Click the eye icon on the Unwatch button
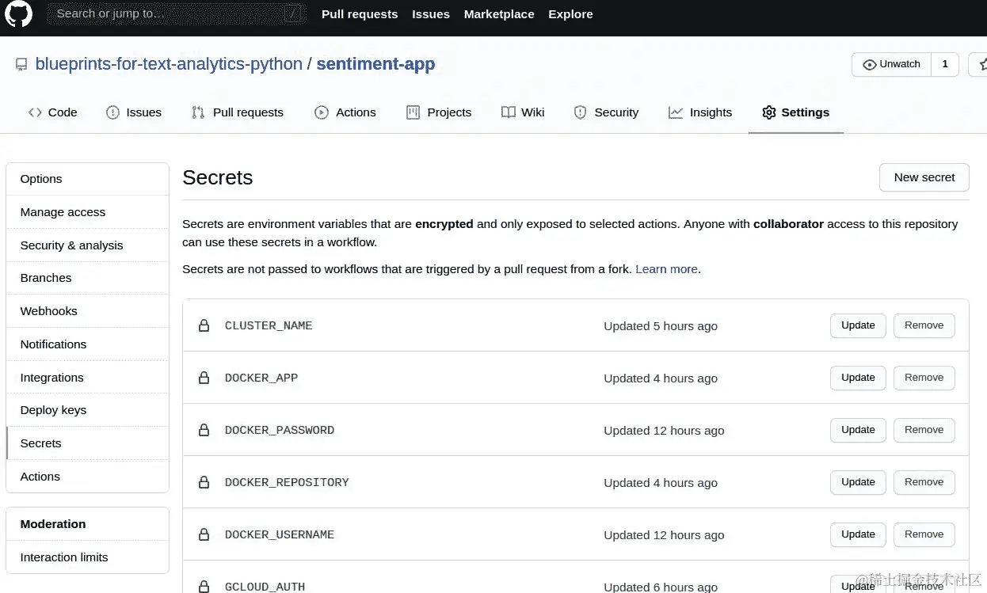Image resolution: width=987 pixels, height=593 pixels. coord(870,64)
